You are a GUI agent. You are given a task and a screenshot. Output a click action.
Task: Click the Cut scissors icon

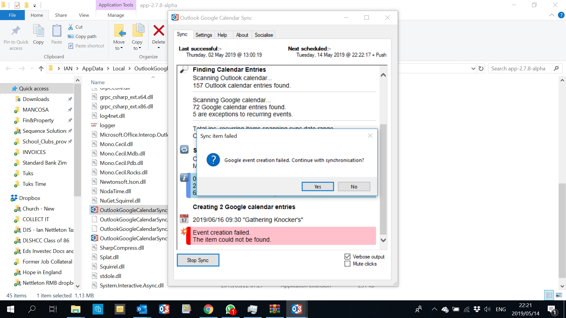[x=71, y=27]
